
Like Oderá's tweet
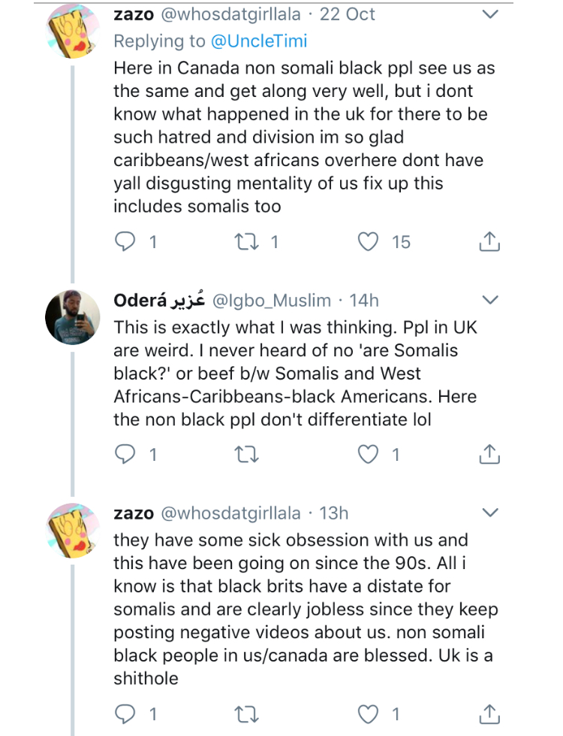tap(367, 455)
